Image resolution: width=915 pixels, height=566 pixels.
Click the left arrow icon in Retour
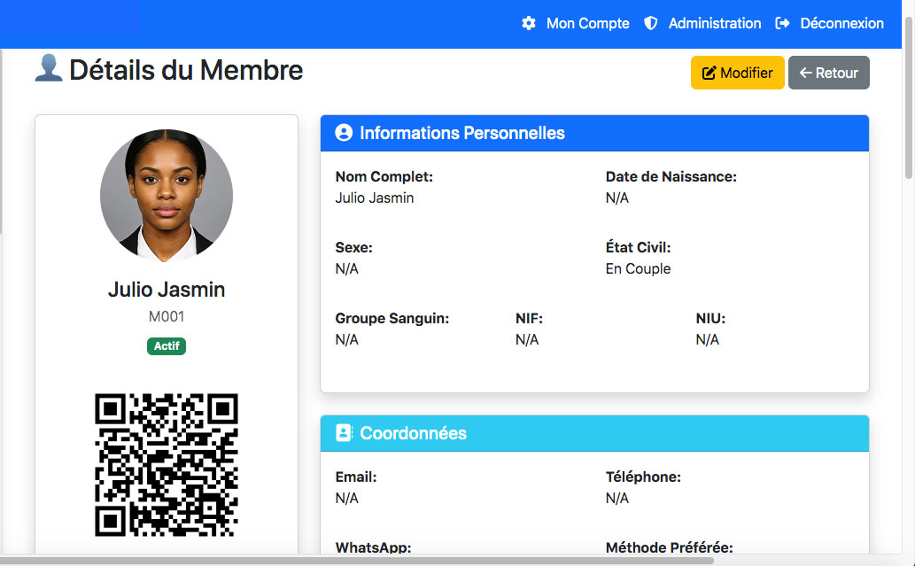click(x=805, y=74)
